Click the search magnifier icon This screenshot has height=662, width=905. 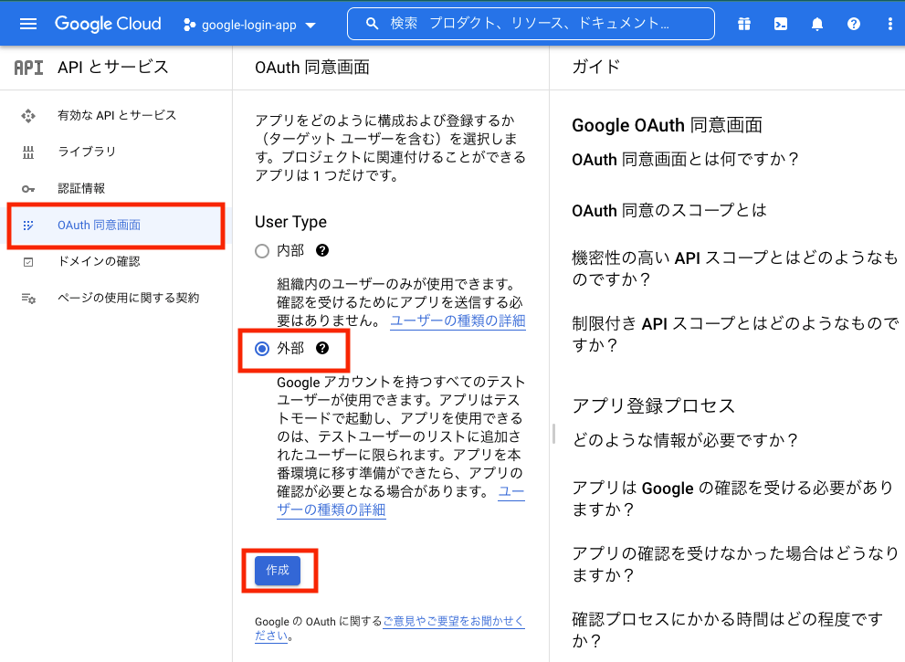tap(373, 24)
